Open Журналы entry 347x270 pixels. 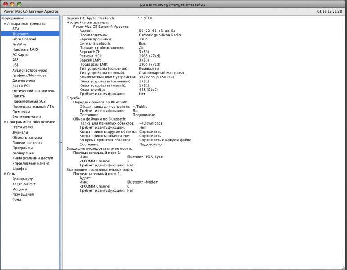tap(20, 132)
